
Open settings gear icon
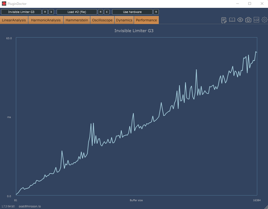tap(264, 20)
